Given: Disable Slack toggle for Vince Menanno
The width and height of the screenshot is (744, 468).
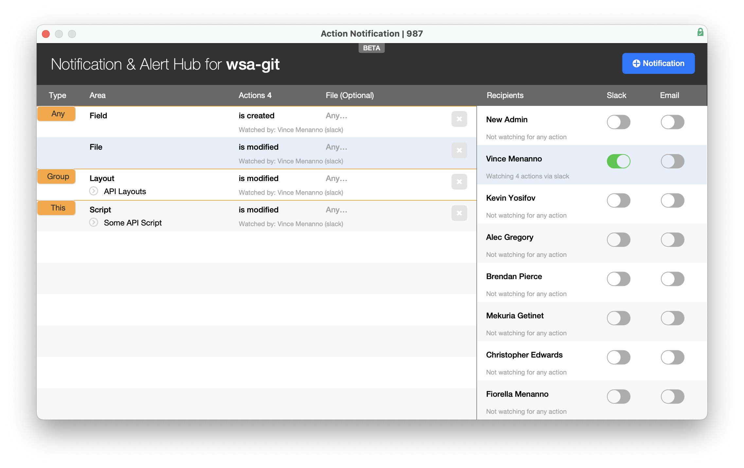Looking at the screenshot, I should point(618,161).
